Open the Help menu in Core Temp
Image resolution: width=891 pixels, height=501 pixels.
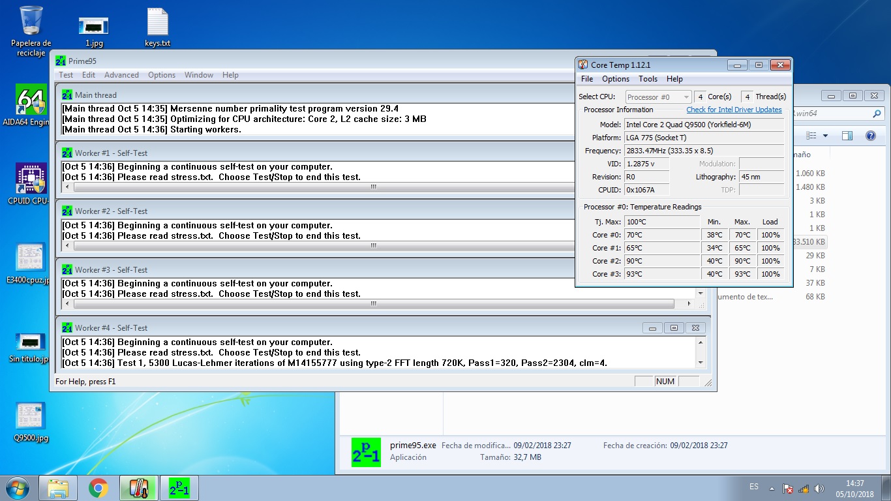pos(674,79)
